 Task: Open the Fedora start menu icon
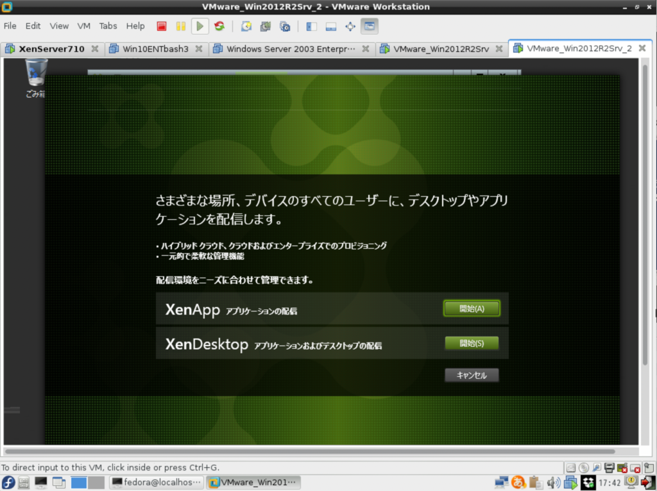(x=8, y=483)
